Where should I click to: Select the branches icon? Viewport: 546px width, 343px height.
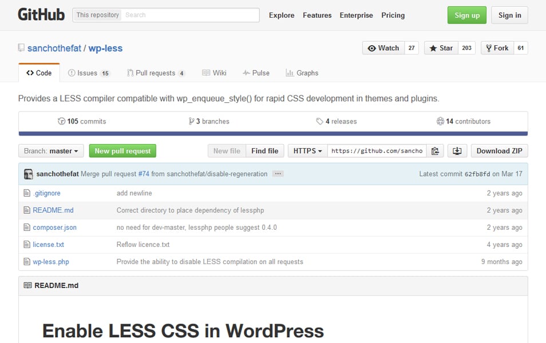coord(191,121)
